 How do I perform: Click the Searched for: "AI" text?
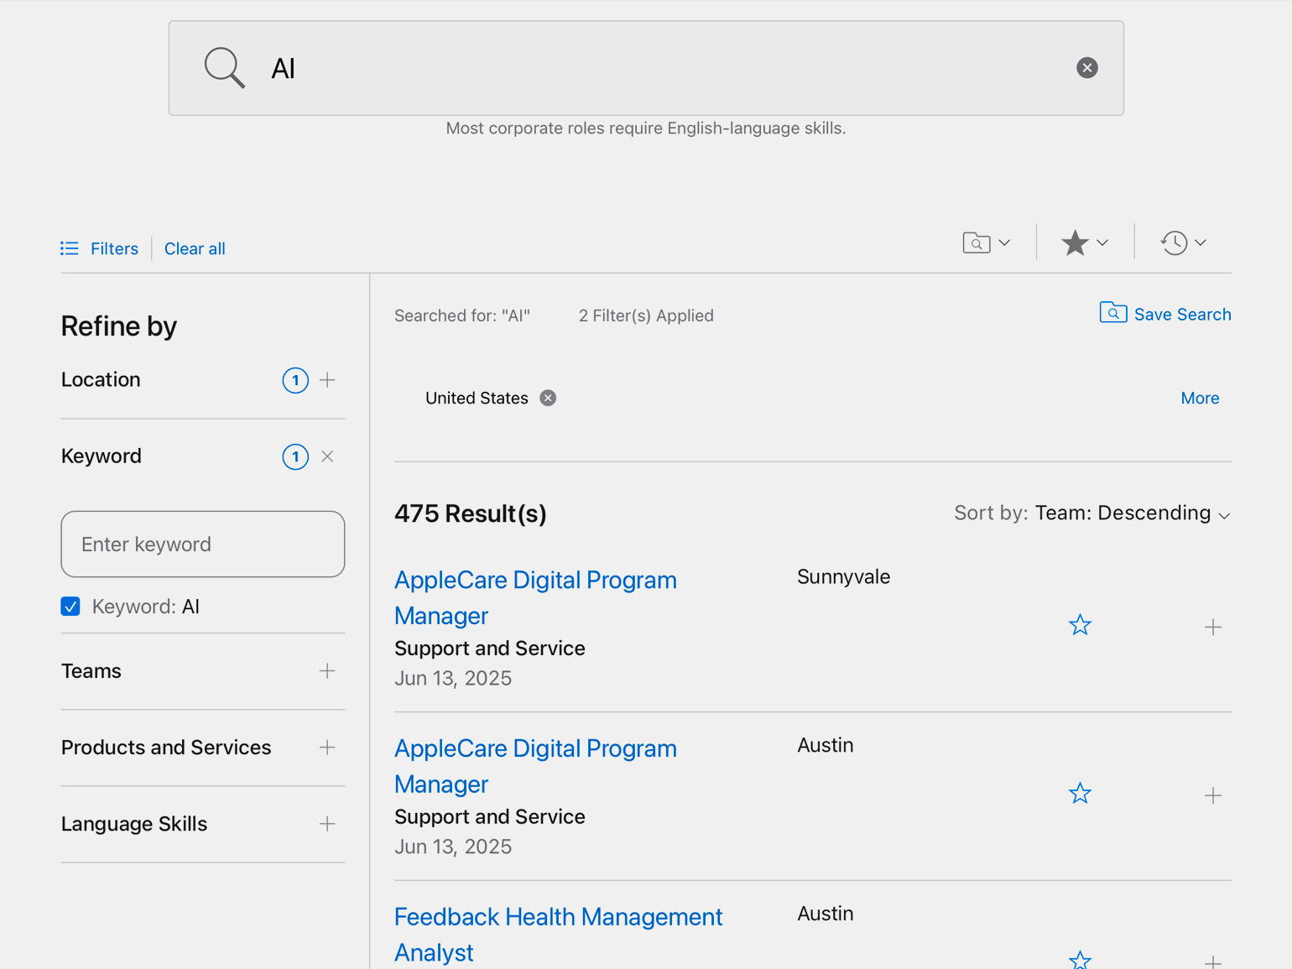462,315
